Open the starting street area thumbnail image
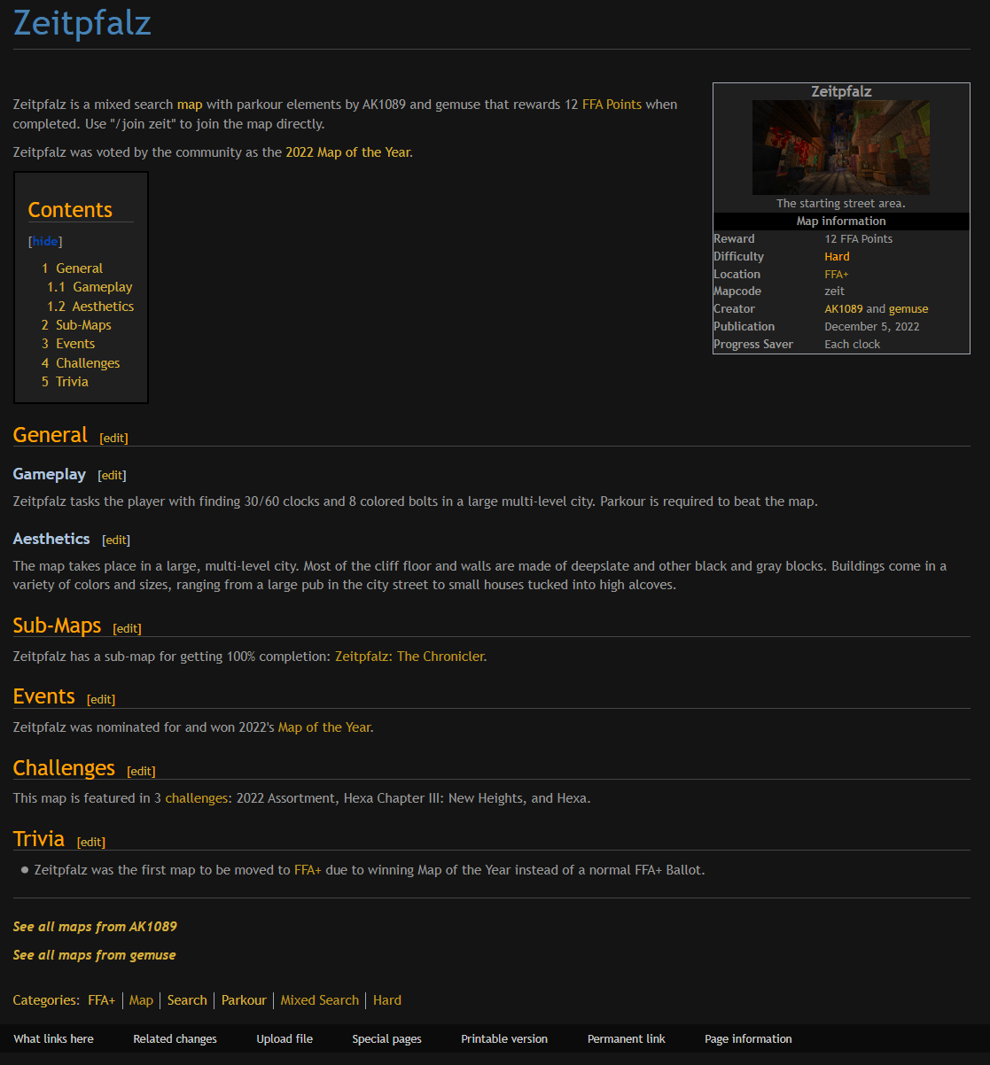 click(x=841, y=147)
